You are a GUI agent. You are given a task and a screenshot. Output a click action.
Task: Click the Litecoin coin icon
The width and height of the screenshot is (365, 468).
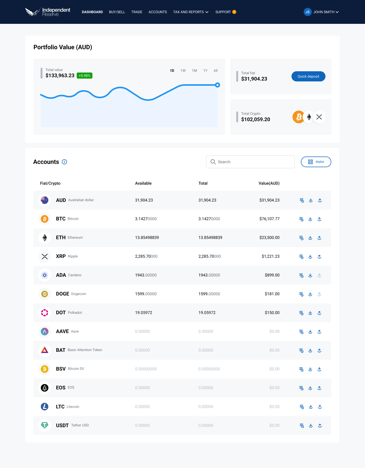pyautogui.click(x=45, y=407)
